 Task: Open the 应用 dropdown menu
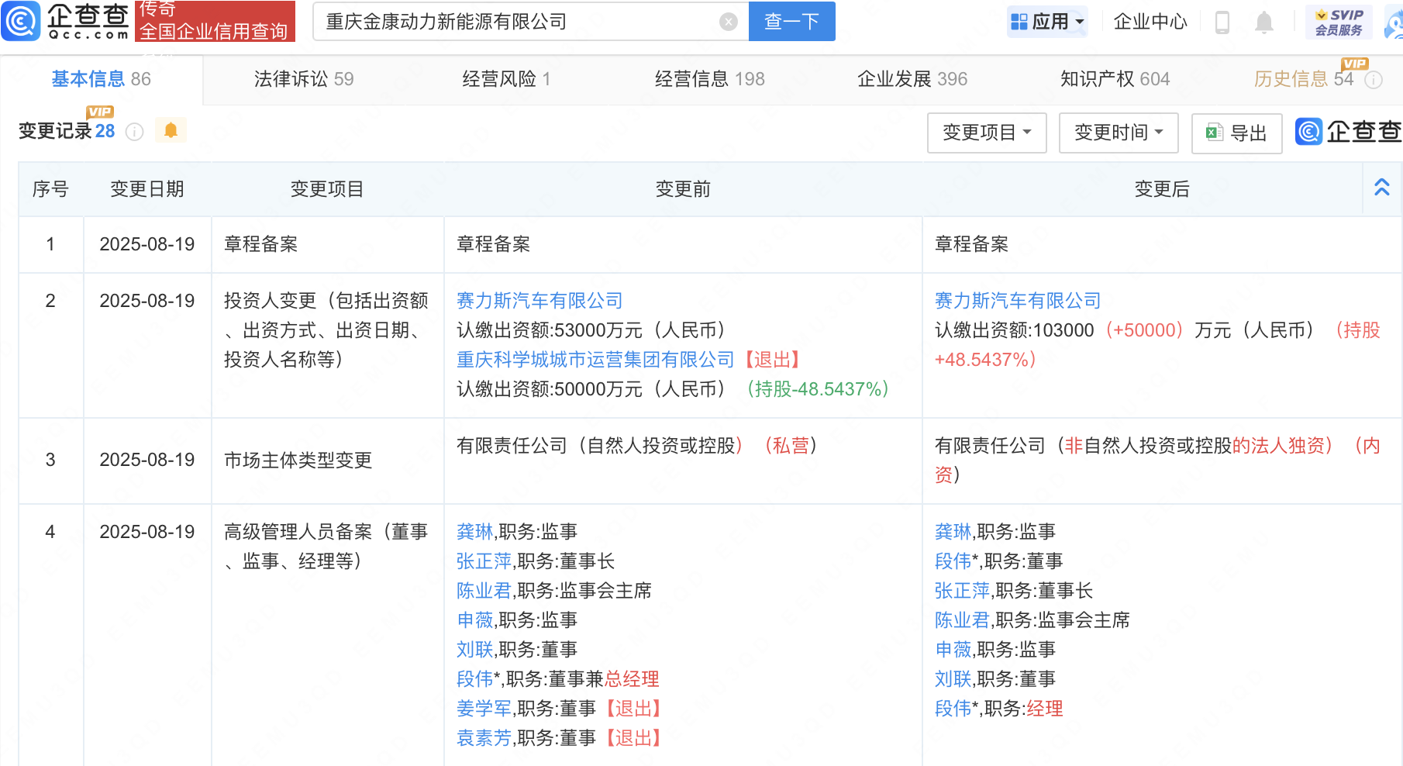[x=1048, y=22]
